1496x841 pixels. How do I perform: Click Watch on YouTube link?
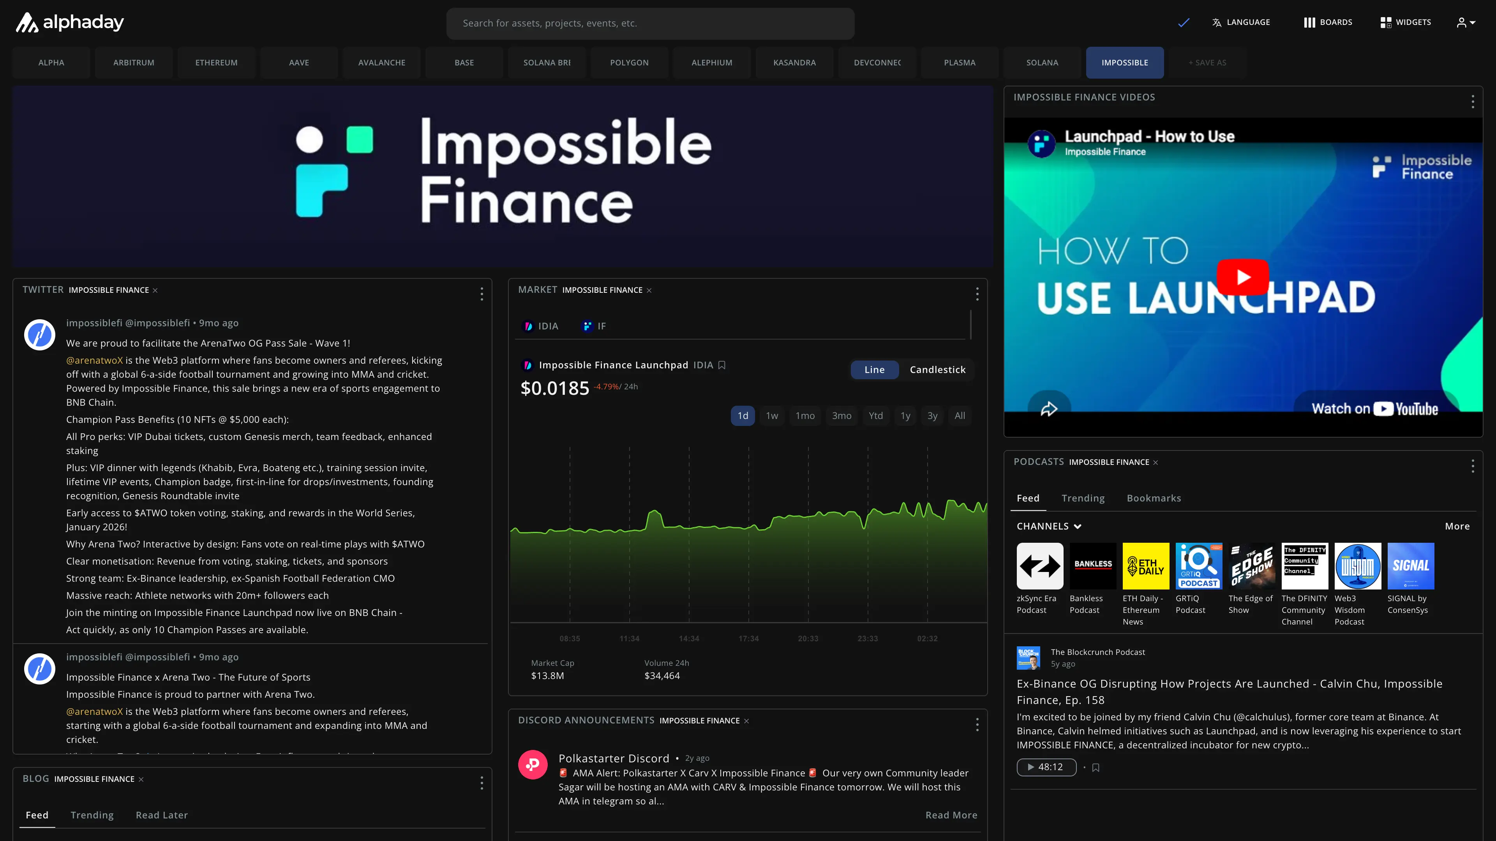click(x=1374, y=408)
